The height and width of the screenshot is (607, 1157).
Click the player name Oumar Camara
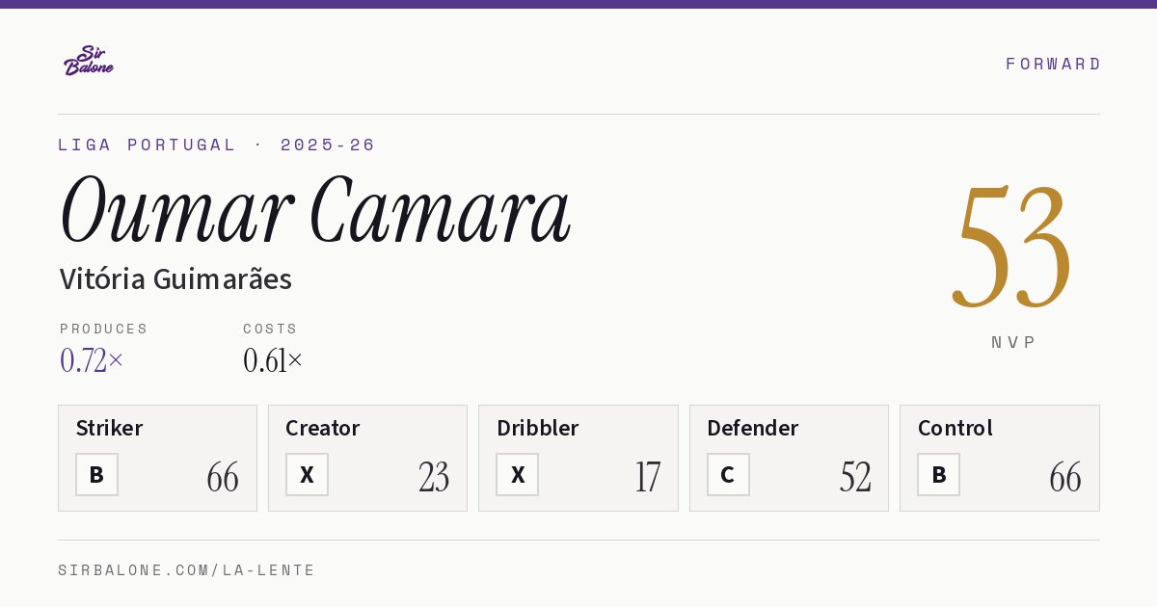(315, 210)
